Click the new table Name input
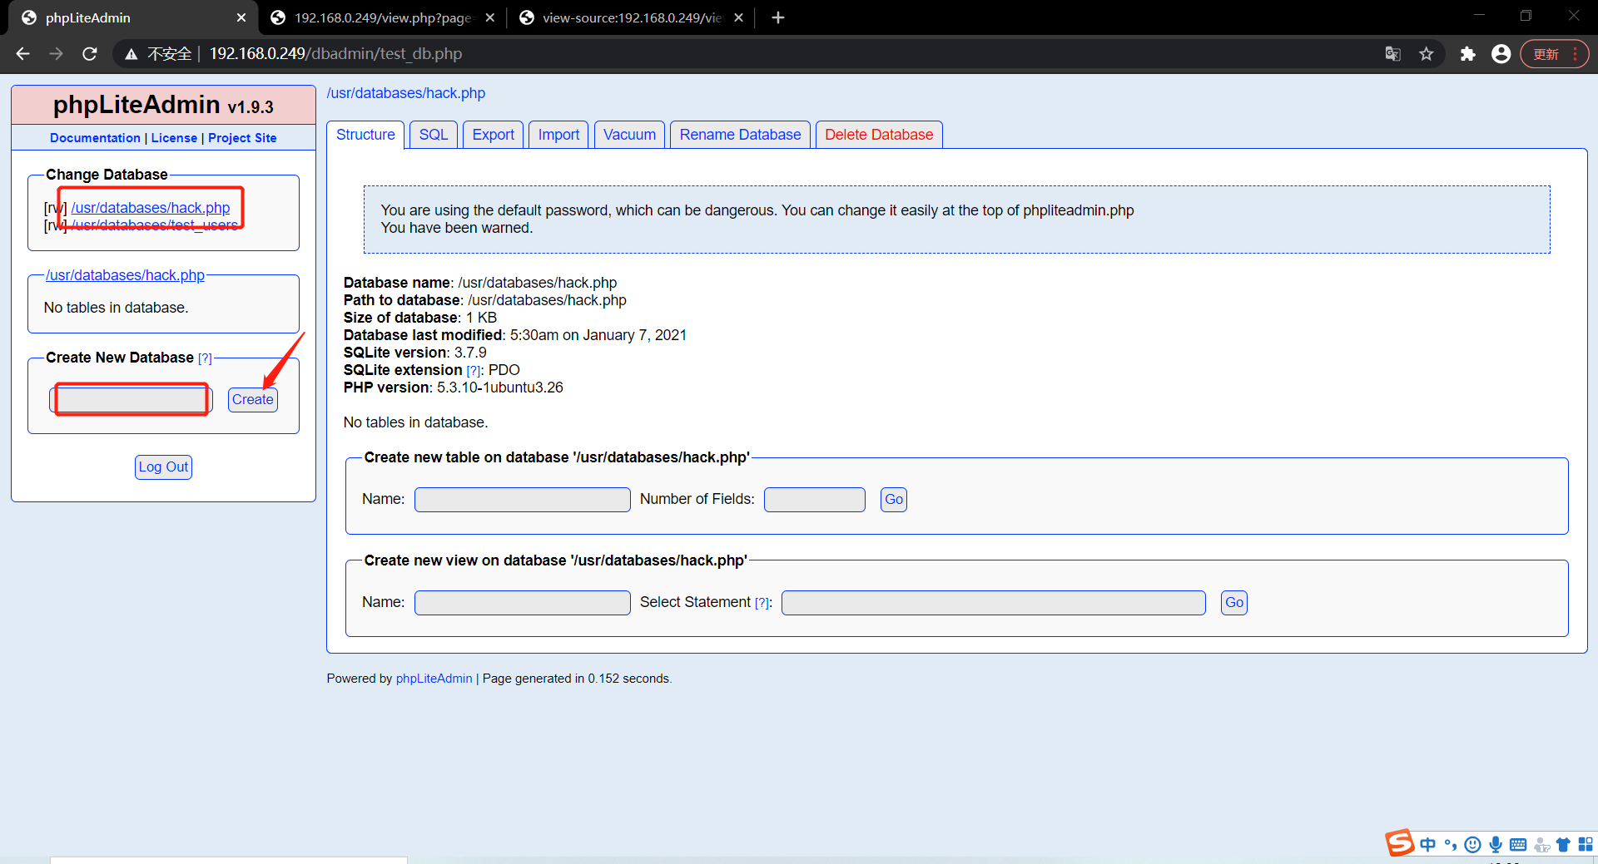The height and width of the screenshot is (864, 1598). click(523, 500)
